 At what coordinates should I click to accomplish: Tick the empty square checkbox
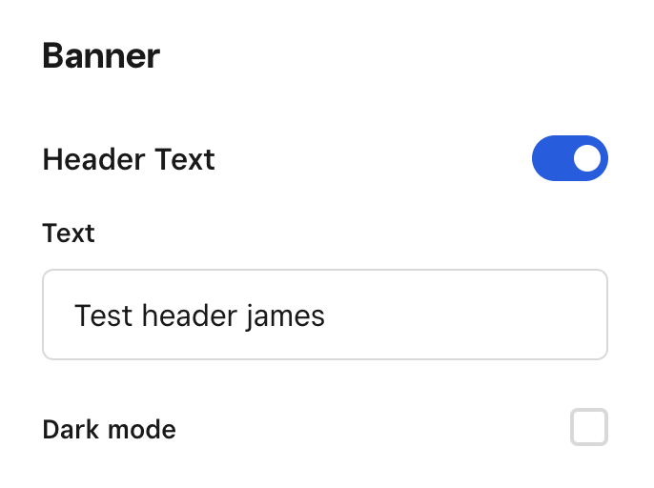coord(589,427)
